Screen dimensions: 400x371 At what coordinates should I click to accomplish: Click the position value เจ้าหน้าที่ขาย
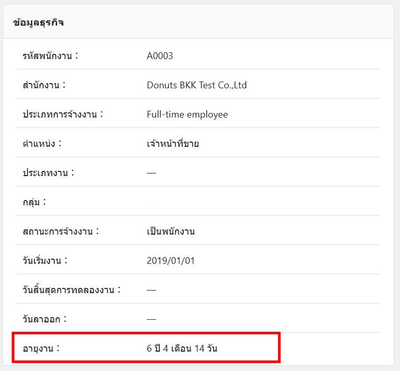[172, 144]
